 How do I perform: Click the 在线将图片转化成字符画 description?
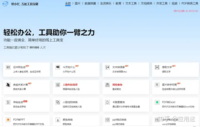[x=174, y=89]
